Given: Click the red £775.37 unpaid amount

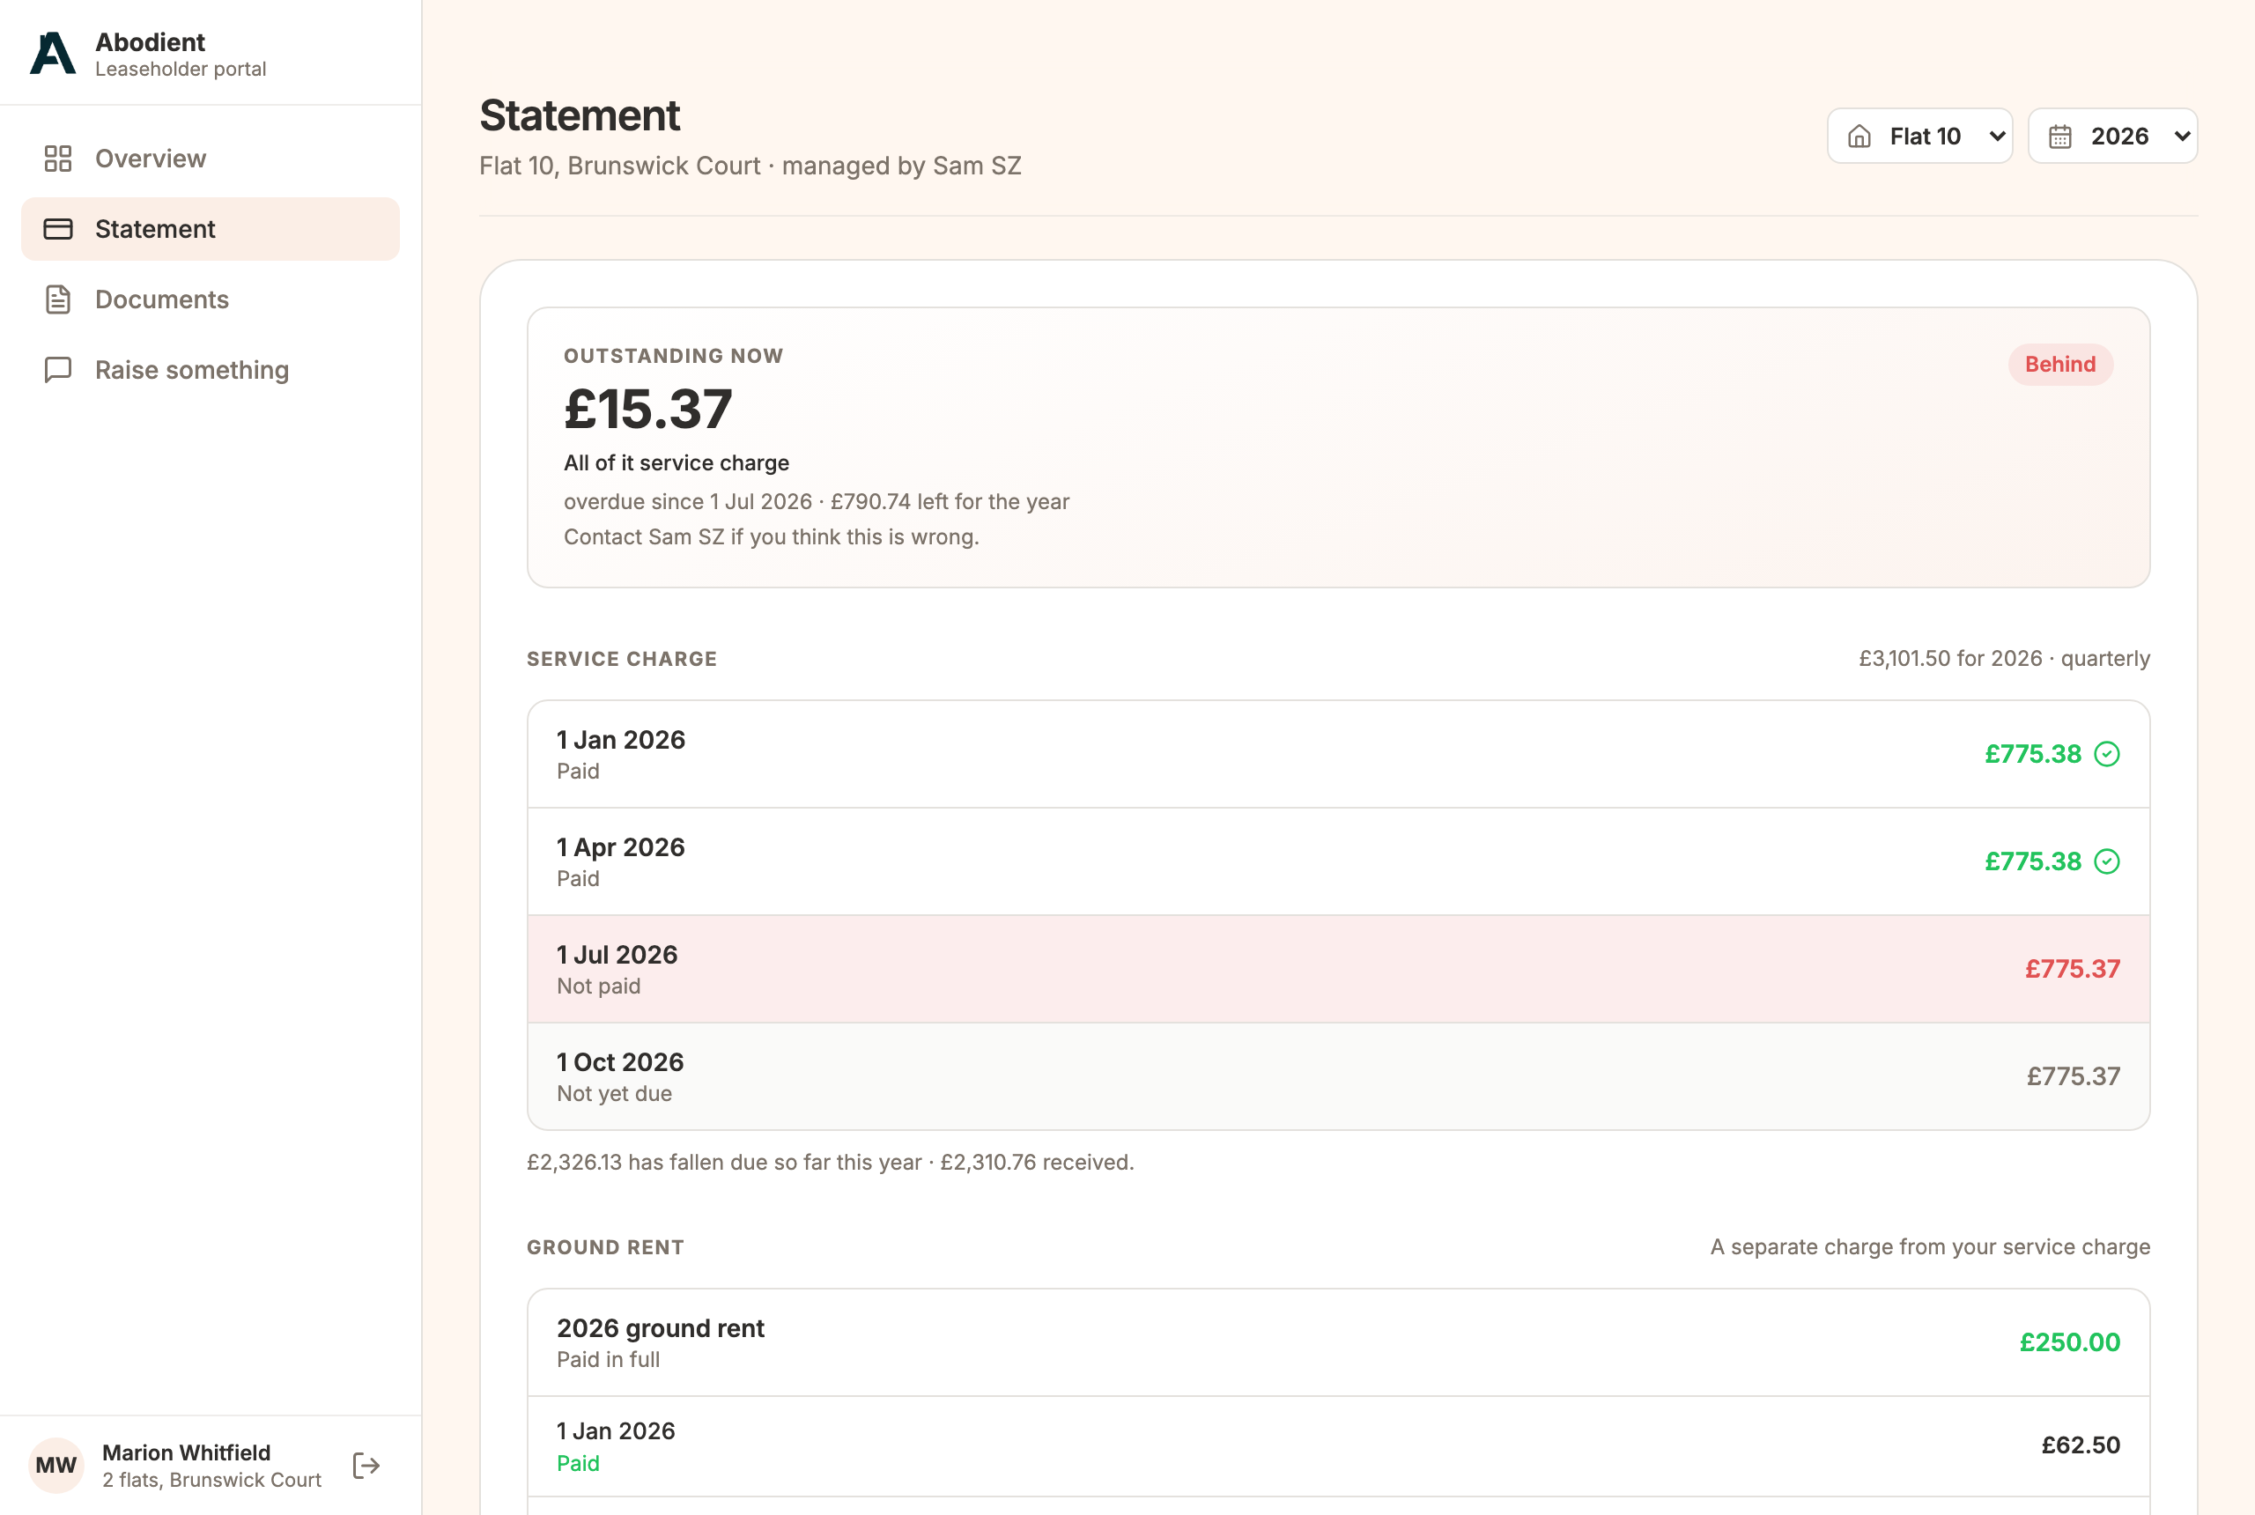Looking at the screenshot, I should coord(2073,969).
